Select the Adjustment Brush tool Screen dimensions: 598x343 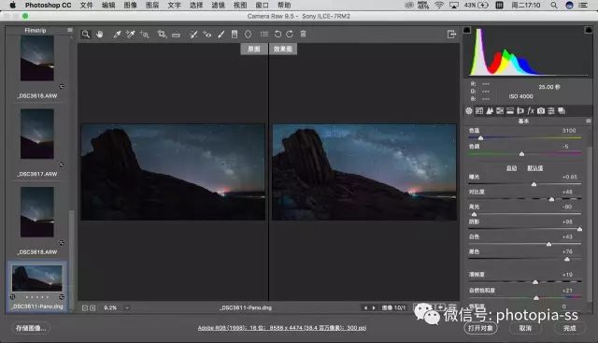pos(221,35)
